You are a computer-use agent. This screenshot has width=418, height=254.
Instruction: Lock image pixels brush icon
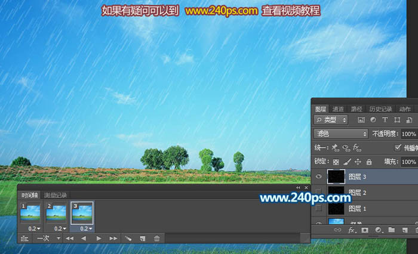[x=347, y=162]
